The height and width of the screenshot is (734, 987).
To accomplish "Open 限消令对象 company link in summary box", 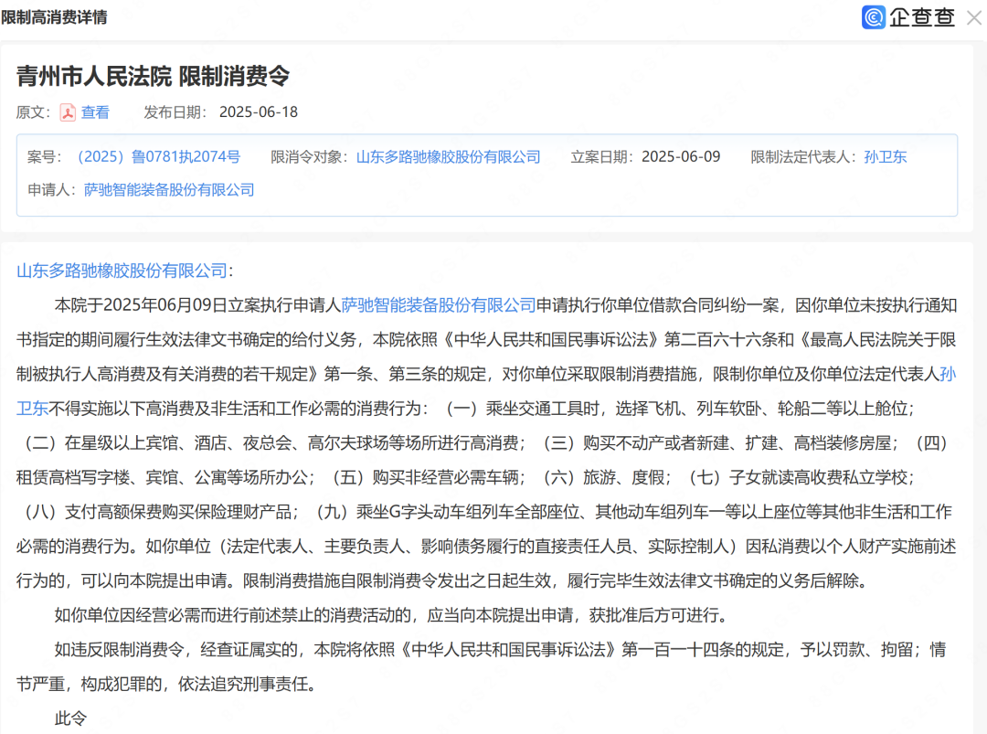I will [448, 156].
